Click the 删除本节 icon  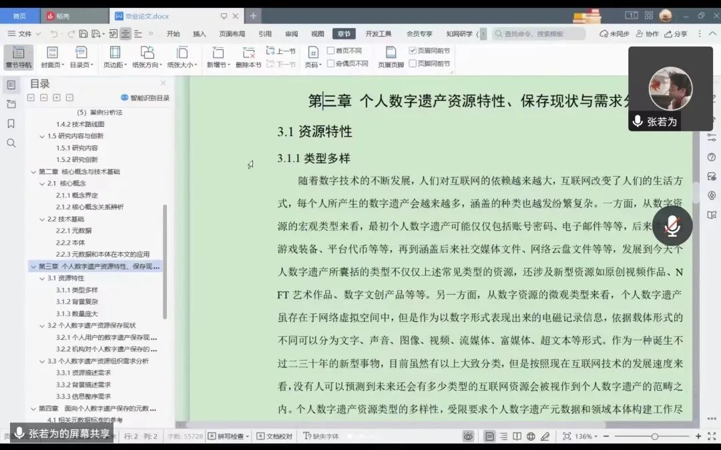coord(248,57)
